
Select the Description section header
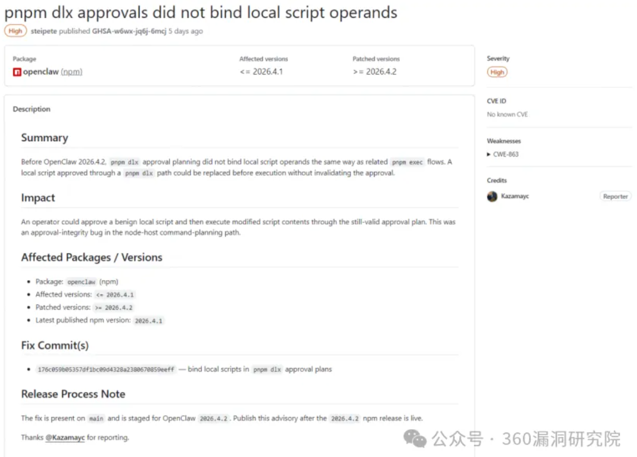[32, 109]
